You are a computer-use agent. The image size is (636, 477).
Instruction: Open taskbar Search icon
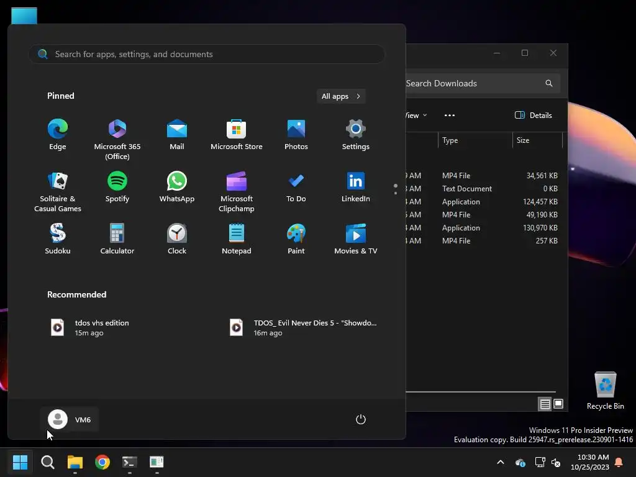[47, 462]
